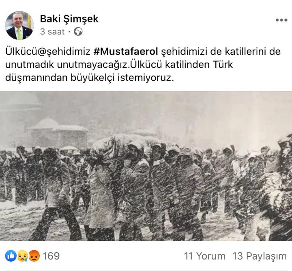The width and height of the screenshot is (292, 271).
Task: Click the green tie in the avatar
Action: click(x=19, y=34)
